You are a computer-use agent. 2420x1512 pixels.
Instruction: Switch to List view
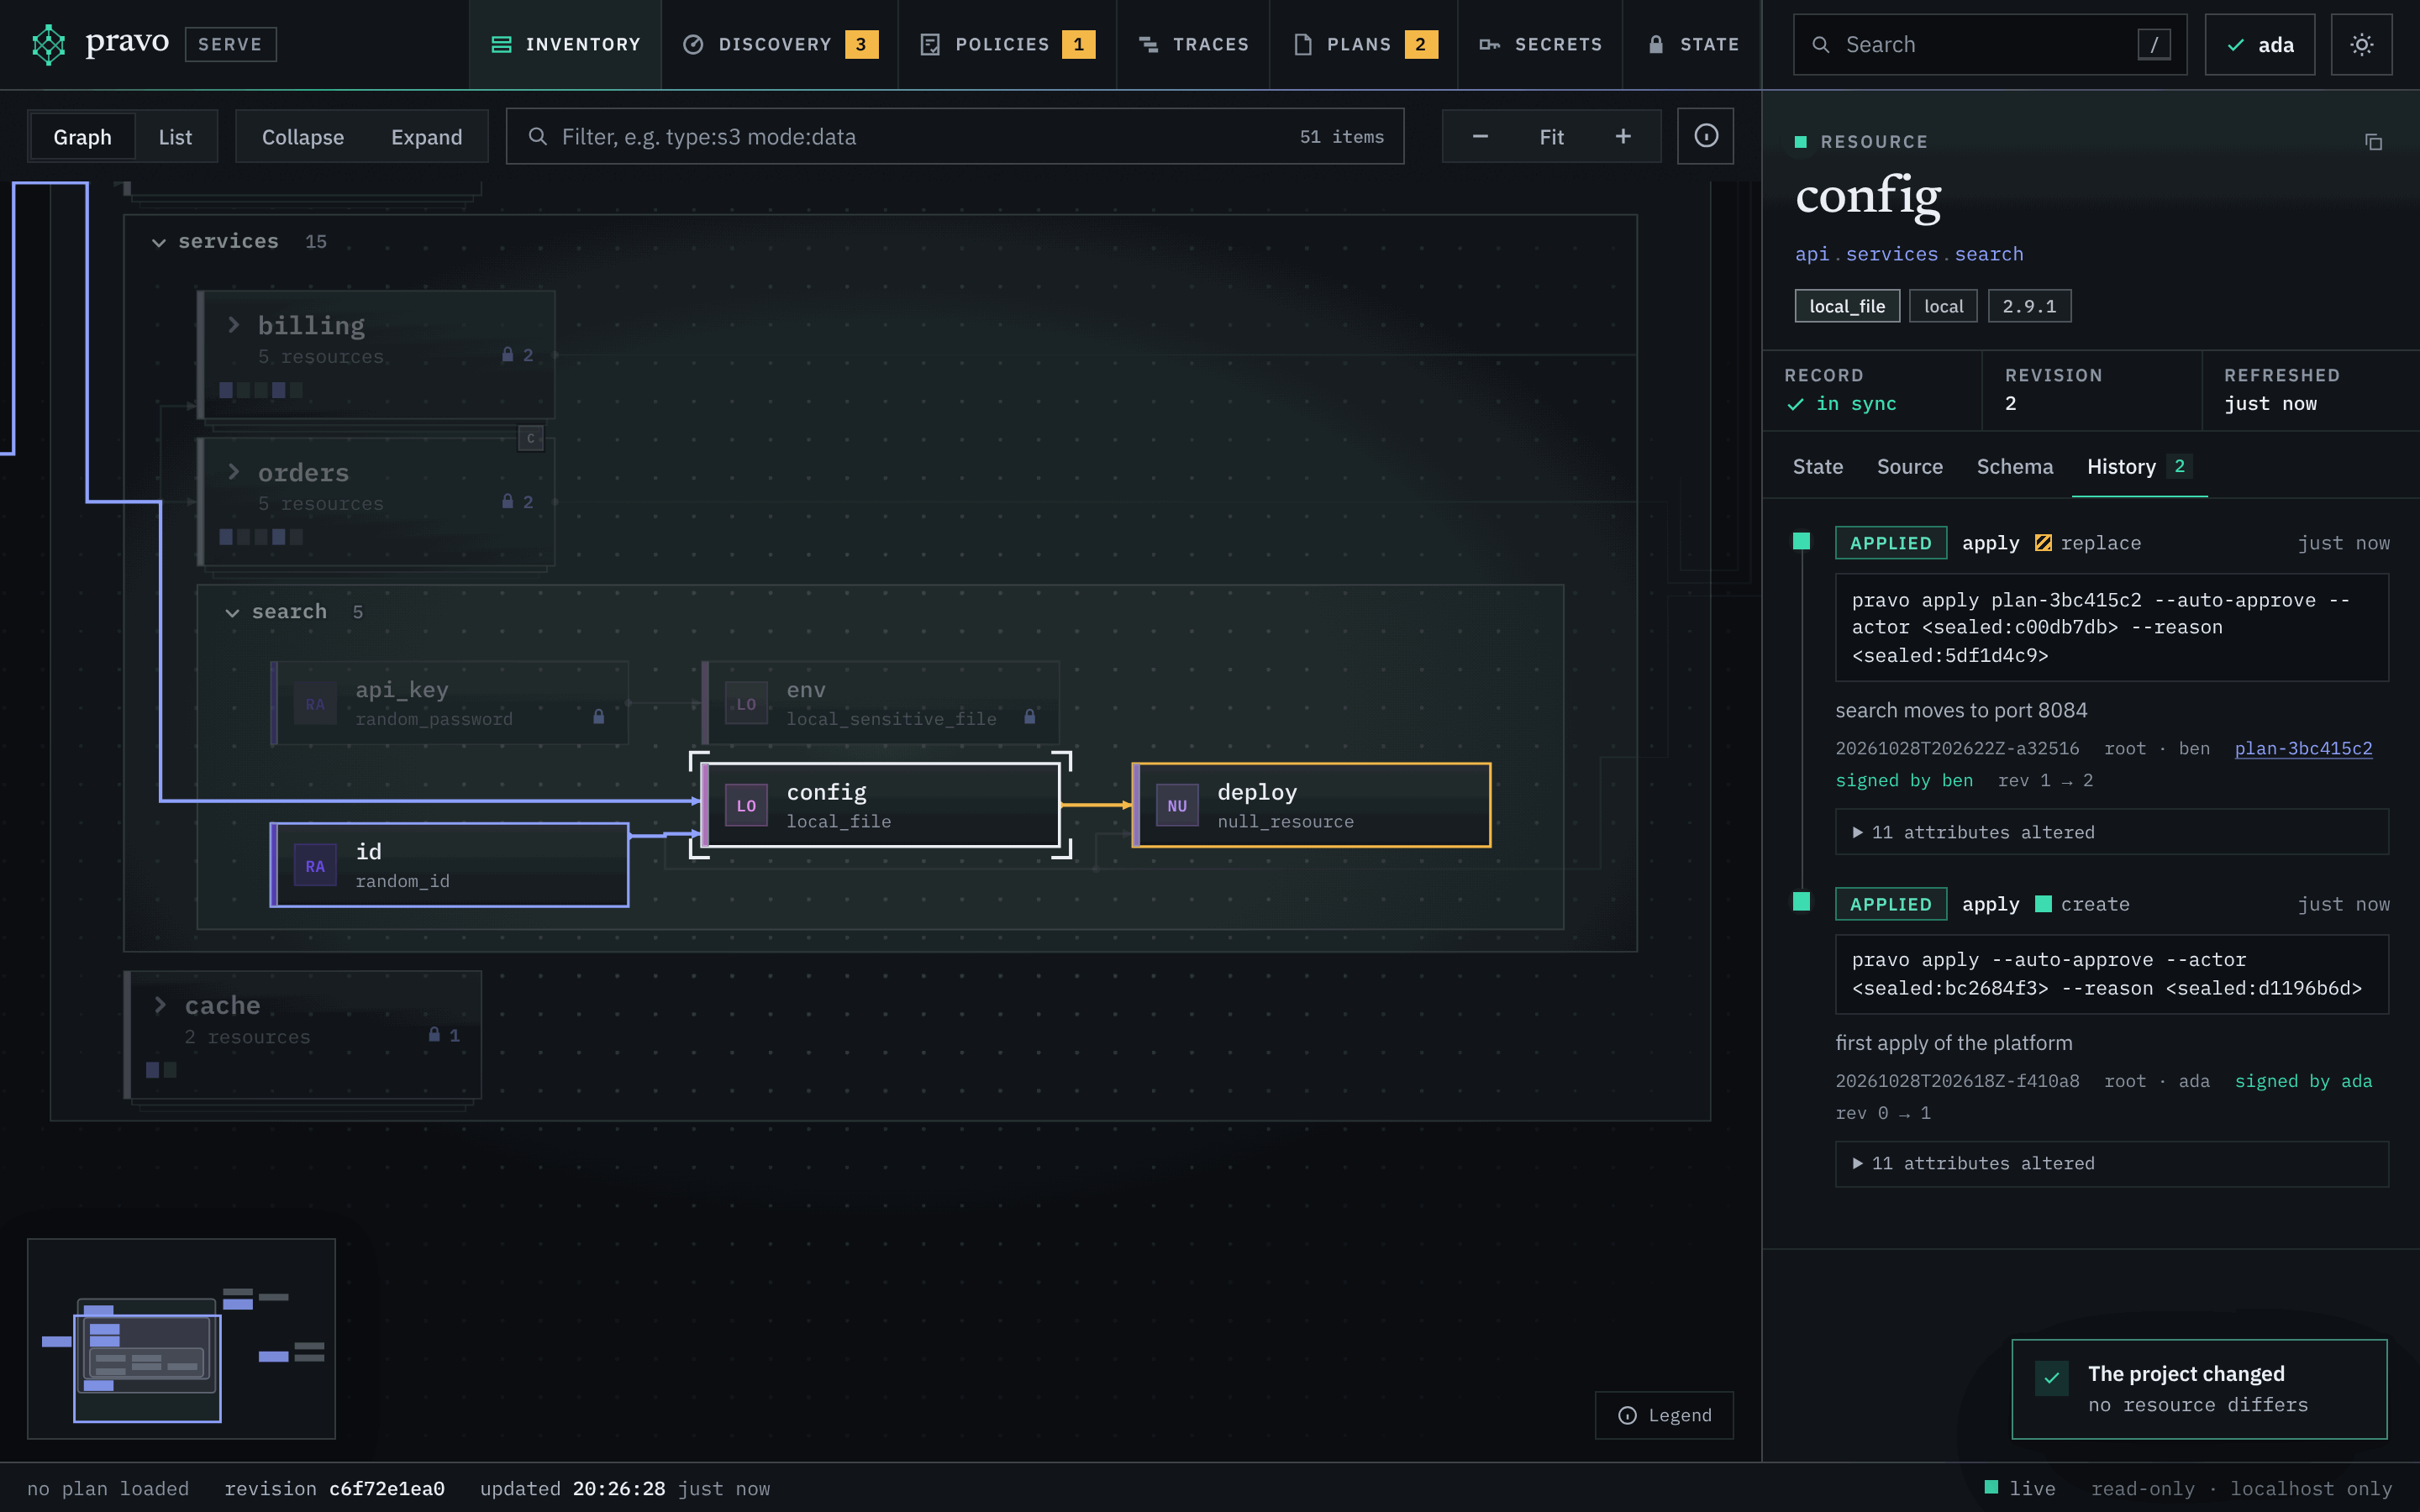point(175,137)
